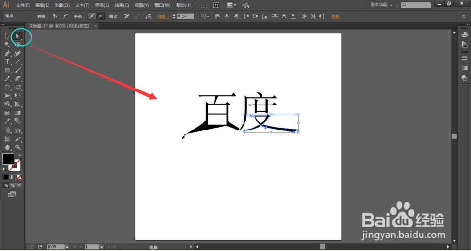The image size is (471, 251).
Task: Click the 边角 corner link
Action: 163,16
